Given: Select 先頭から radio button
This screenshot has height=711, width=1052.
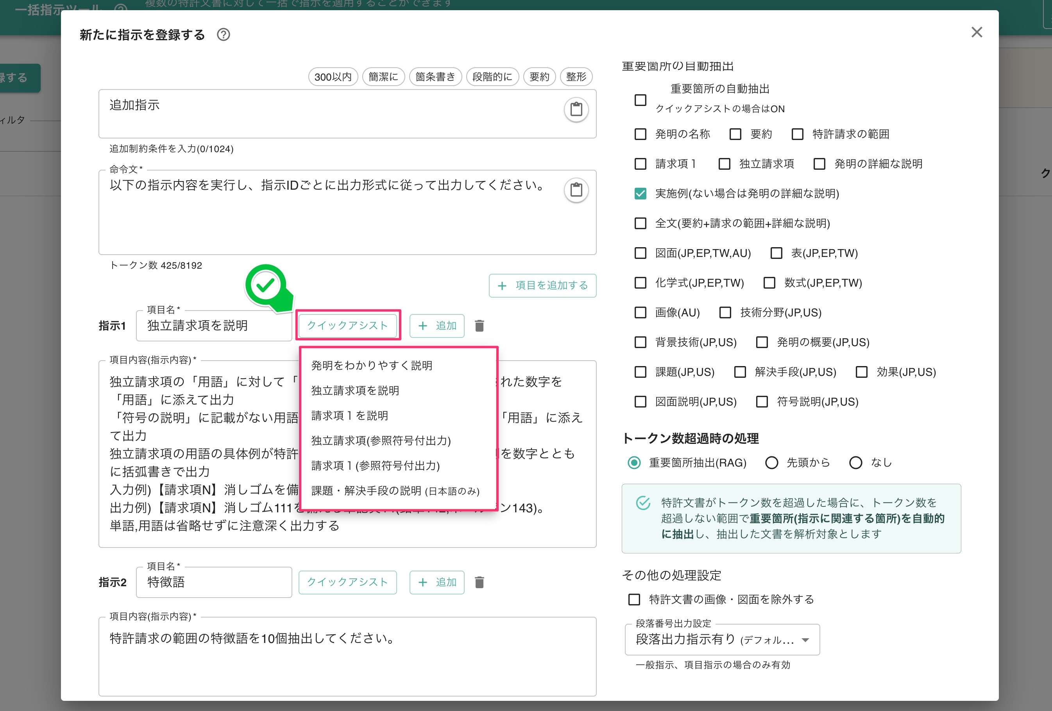Looking at the screenshot, I should 771,463.
